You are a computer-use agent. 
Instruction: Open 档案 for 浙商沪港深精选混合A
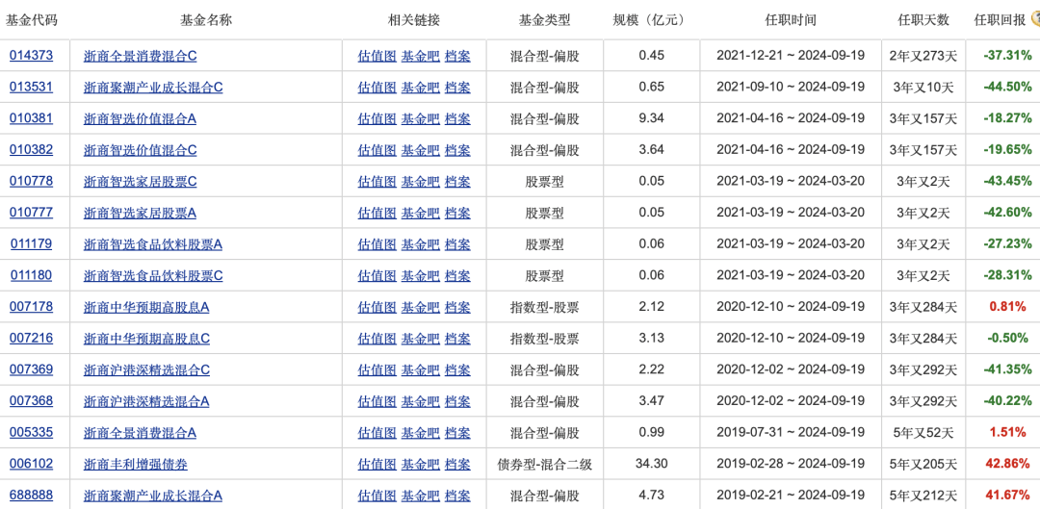tap(457, 401)
